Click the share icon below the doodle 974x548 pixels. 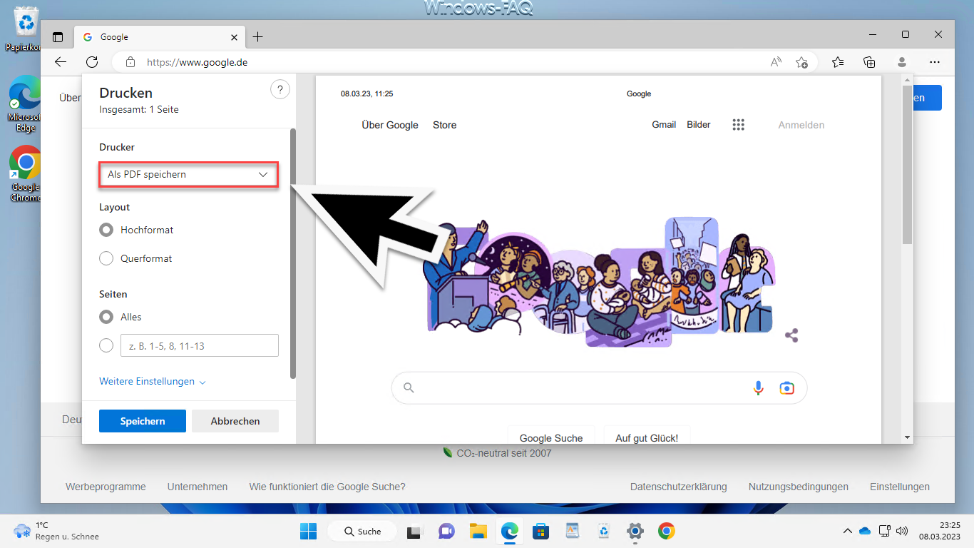coord(791,335)
